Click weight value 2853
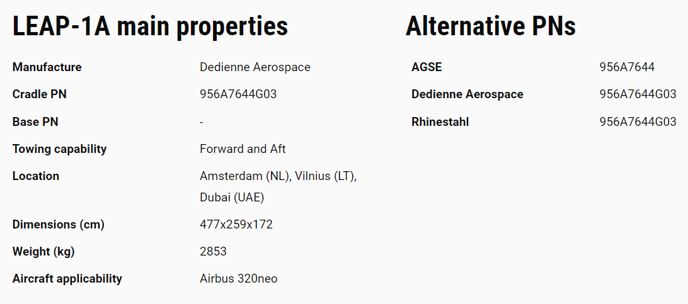Viewport: 688px width, 304px height. [213, 251]
